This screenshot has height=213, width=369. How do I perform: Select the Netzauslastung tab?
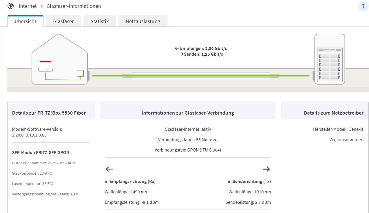click(x=143, y=21)
